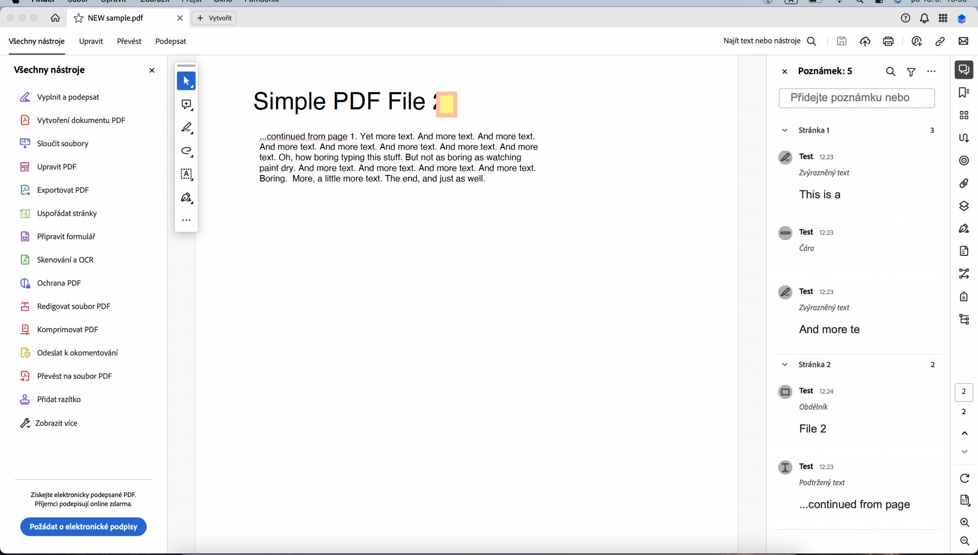The width and height of the screenshot is (978, 555).
Task: Click Zobrazit více in tools list
Action: [56, 423]
